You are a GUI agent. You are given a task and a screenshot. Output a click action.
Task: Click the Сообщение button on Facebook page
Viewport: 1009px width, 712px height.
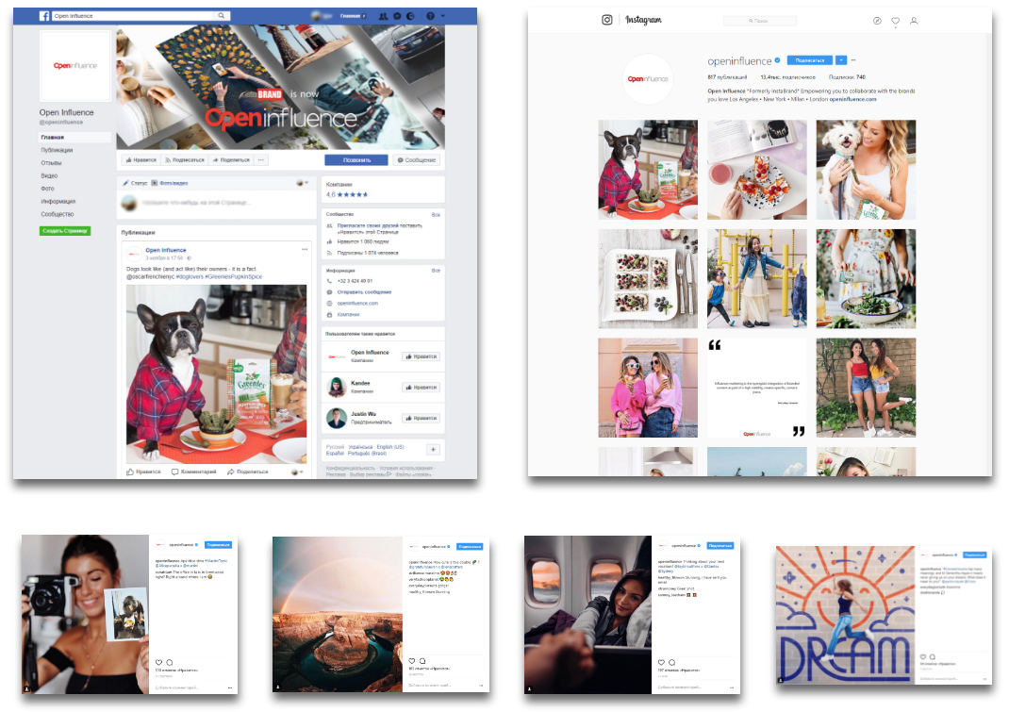click(417, 159)
